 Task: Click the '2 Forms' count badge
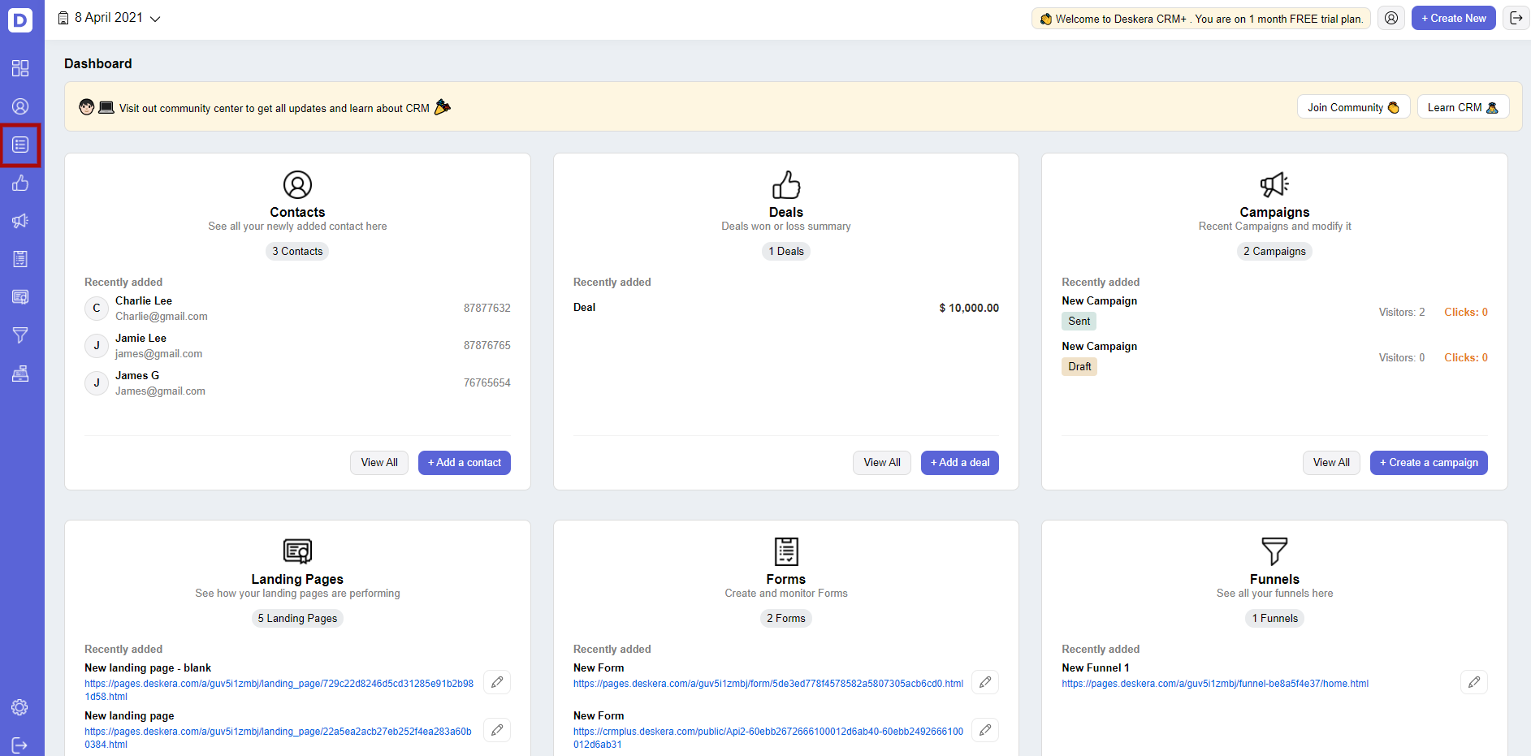click(786, 619)
